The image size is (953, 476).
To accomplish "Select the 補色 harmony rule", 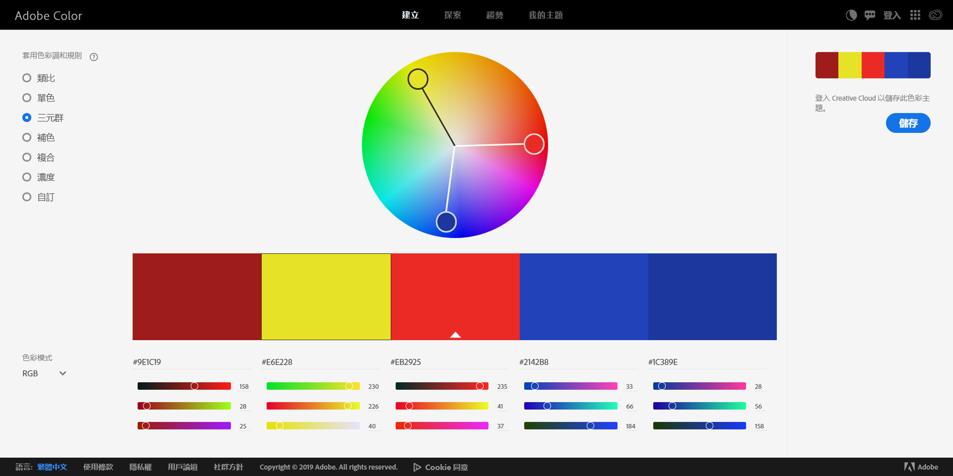I will click(x=39, y=138).
